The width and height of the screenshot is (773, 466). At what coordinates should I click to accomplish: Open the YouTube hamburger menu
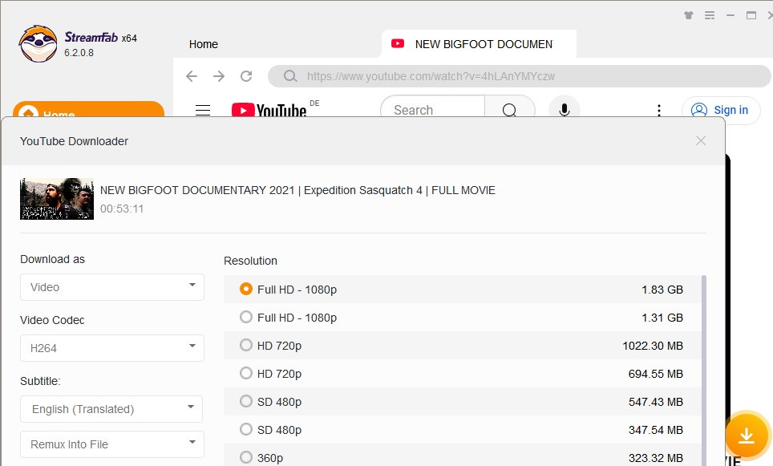tap(203, 111)
